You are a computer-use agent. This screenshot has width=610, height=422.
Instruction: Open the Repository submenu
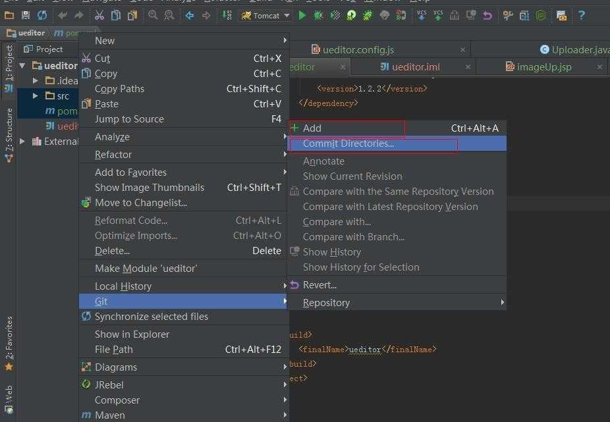[x=326, y=303]
